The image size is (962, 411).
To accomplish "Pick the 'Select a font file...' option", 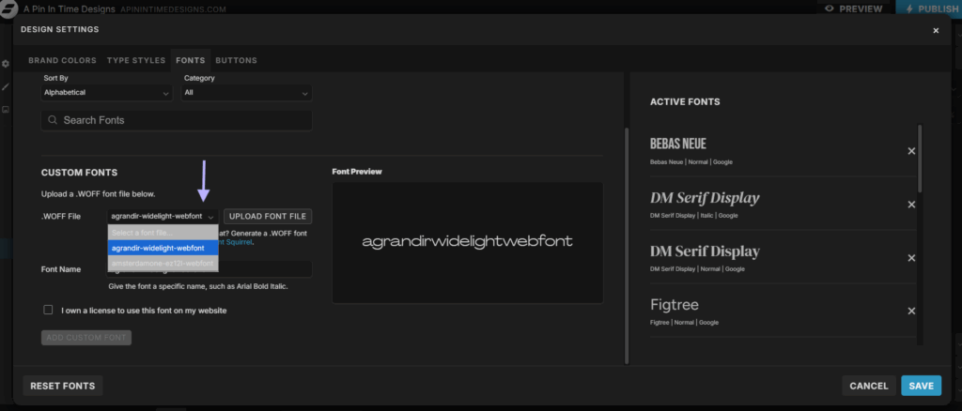I will (163, 233).
